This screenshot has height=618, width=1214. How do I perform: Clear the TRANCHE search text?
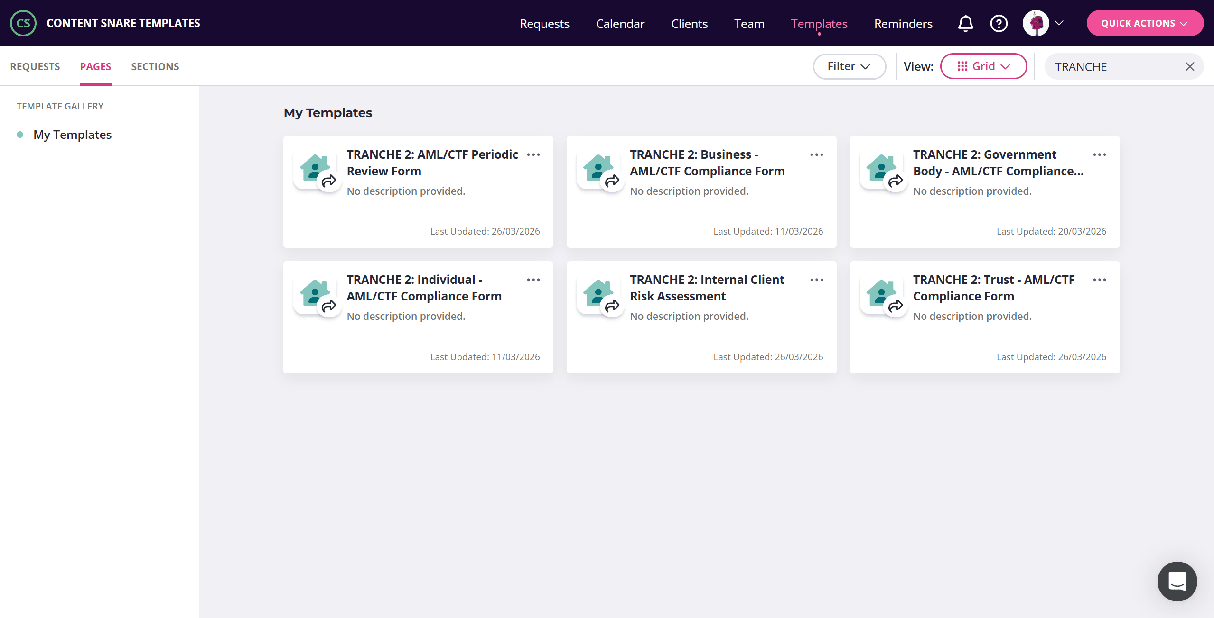pos(1189,67)
